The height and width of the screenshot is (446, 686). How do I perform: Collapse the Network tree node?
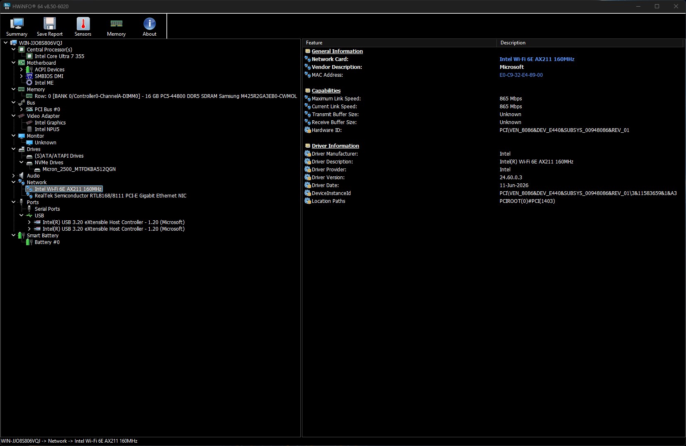point(14,182)
